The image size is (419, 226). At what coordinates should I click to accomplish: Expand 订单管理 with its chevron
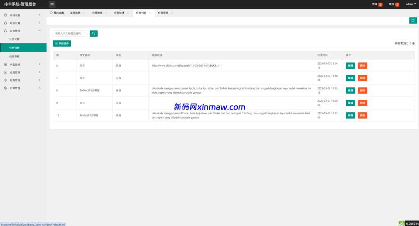click(40, 88)
